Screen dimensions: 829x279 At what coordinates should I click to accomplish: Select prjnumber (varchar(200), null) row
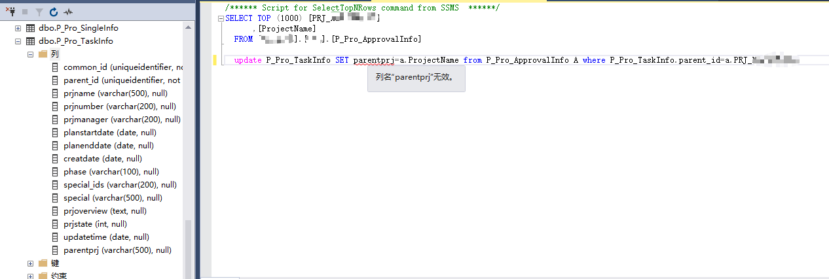point(120,107)
